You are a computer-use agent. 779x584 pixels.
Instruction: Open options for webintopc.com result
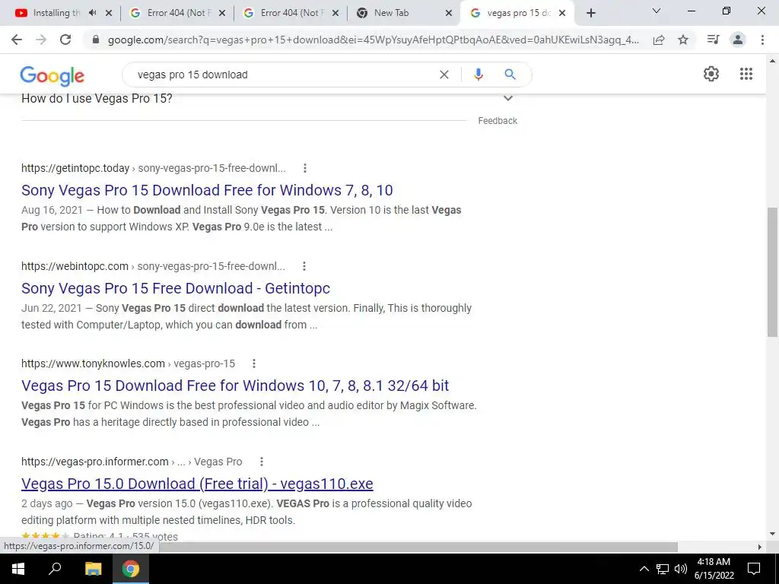(304, 266)
